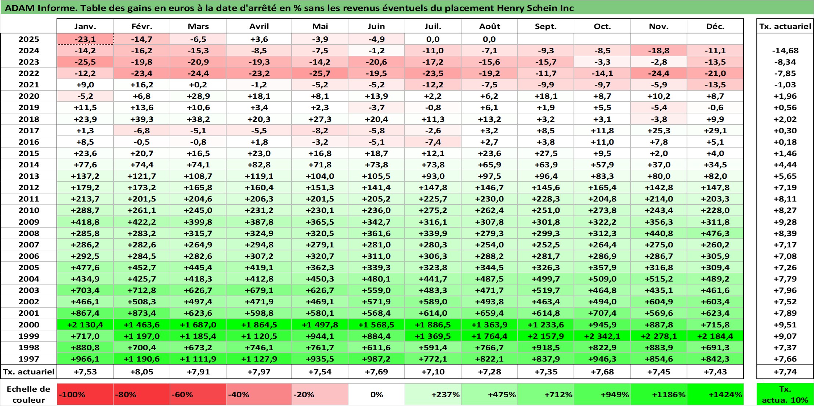Select the Mars column header
Viewport: 814px width, 406px height.
click(x=198, y=26)
